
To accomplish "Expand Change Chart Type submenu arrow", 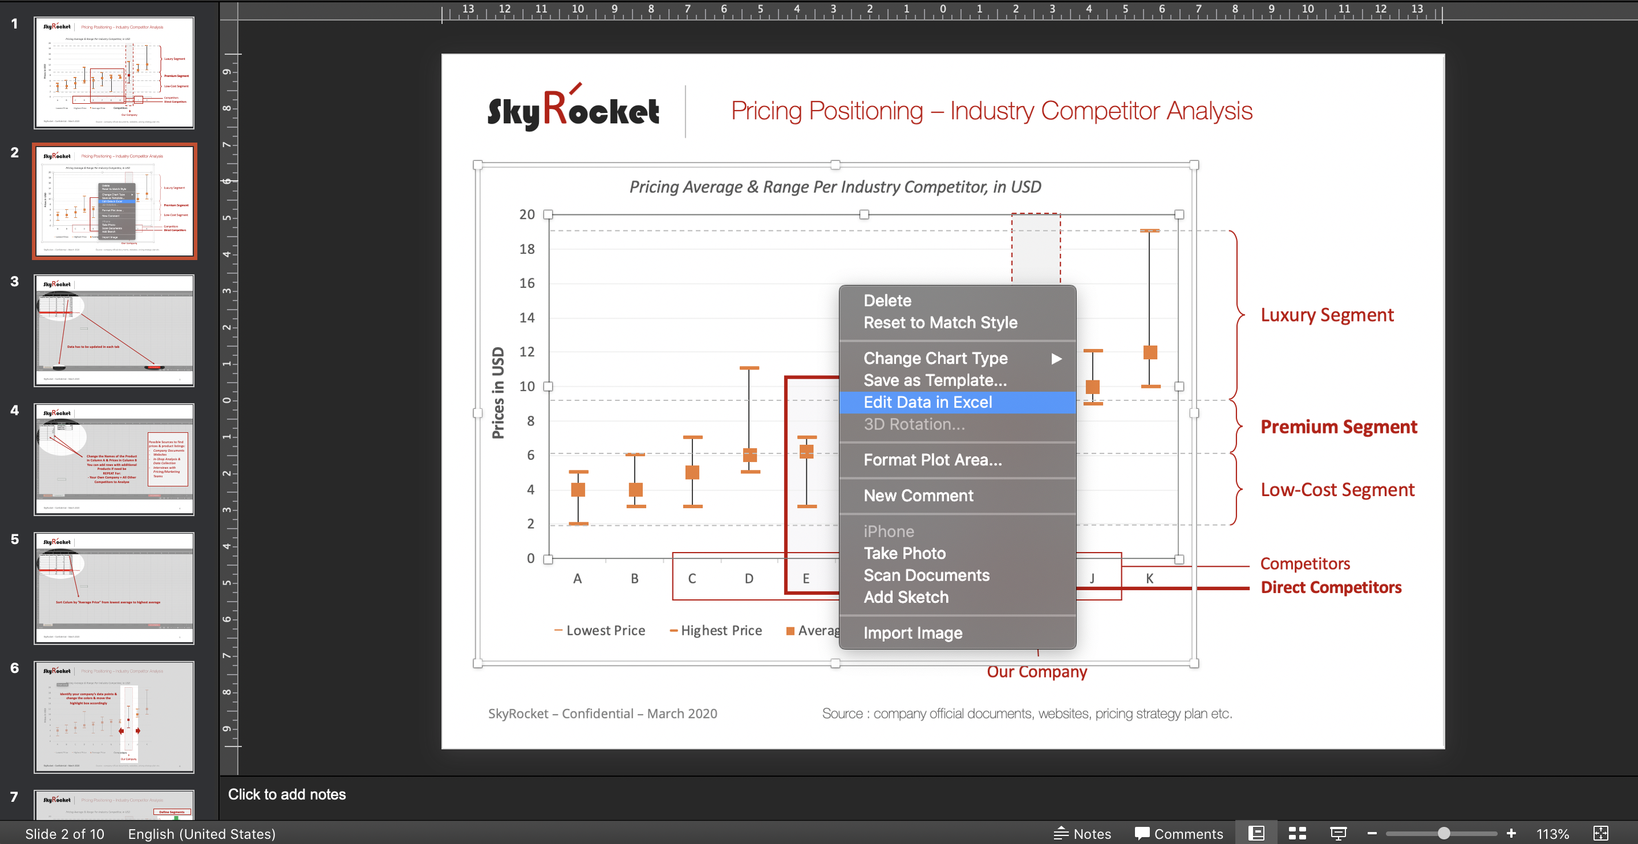I will pos(1056,359).
